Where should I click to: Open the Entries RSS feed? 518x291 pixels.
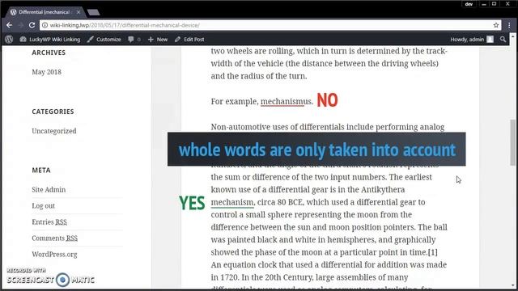pyautogui.click(x=49, y=222)
